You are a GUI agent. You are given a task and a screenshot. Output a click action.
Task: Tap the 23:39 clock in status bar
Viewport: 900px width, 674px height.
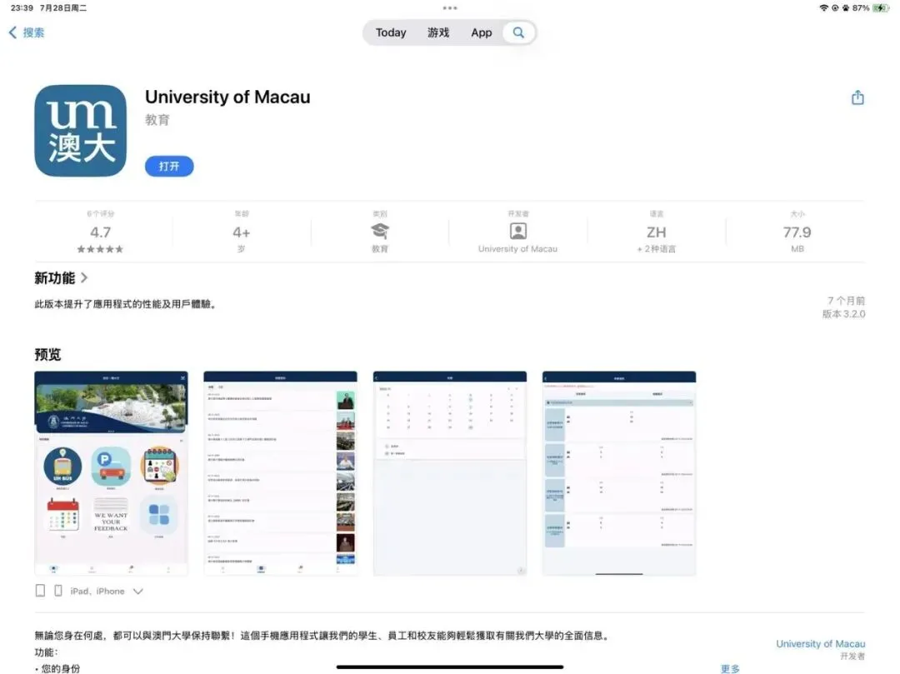pos(22,8)
